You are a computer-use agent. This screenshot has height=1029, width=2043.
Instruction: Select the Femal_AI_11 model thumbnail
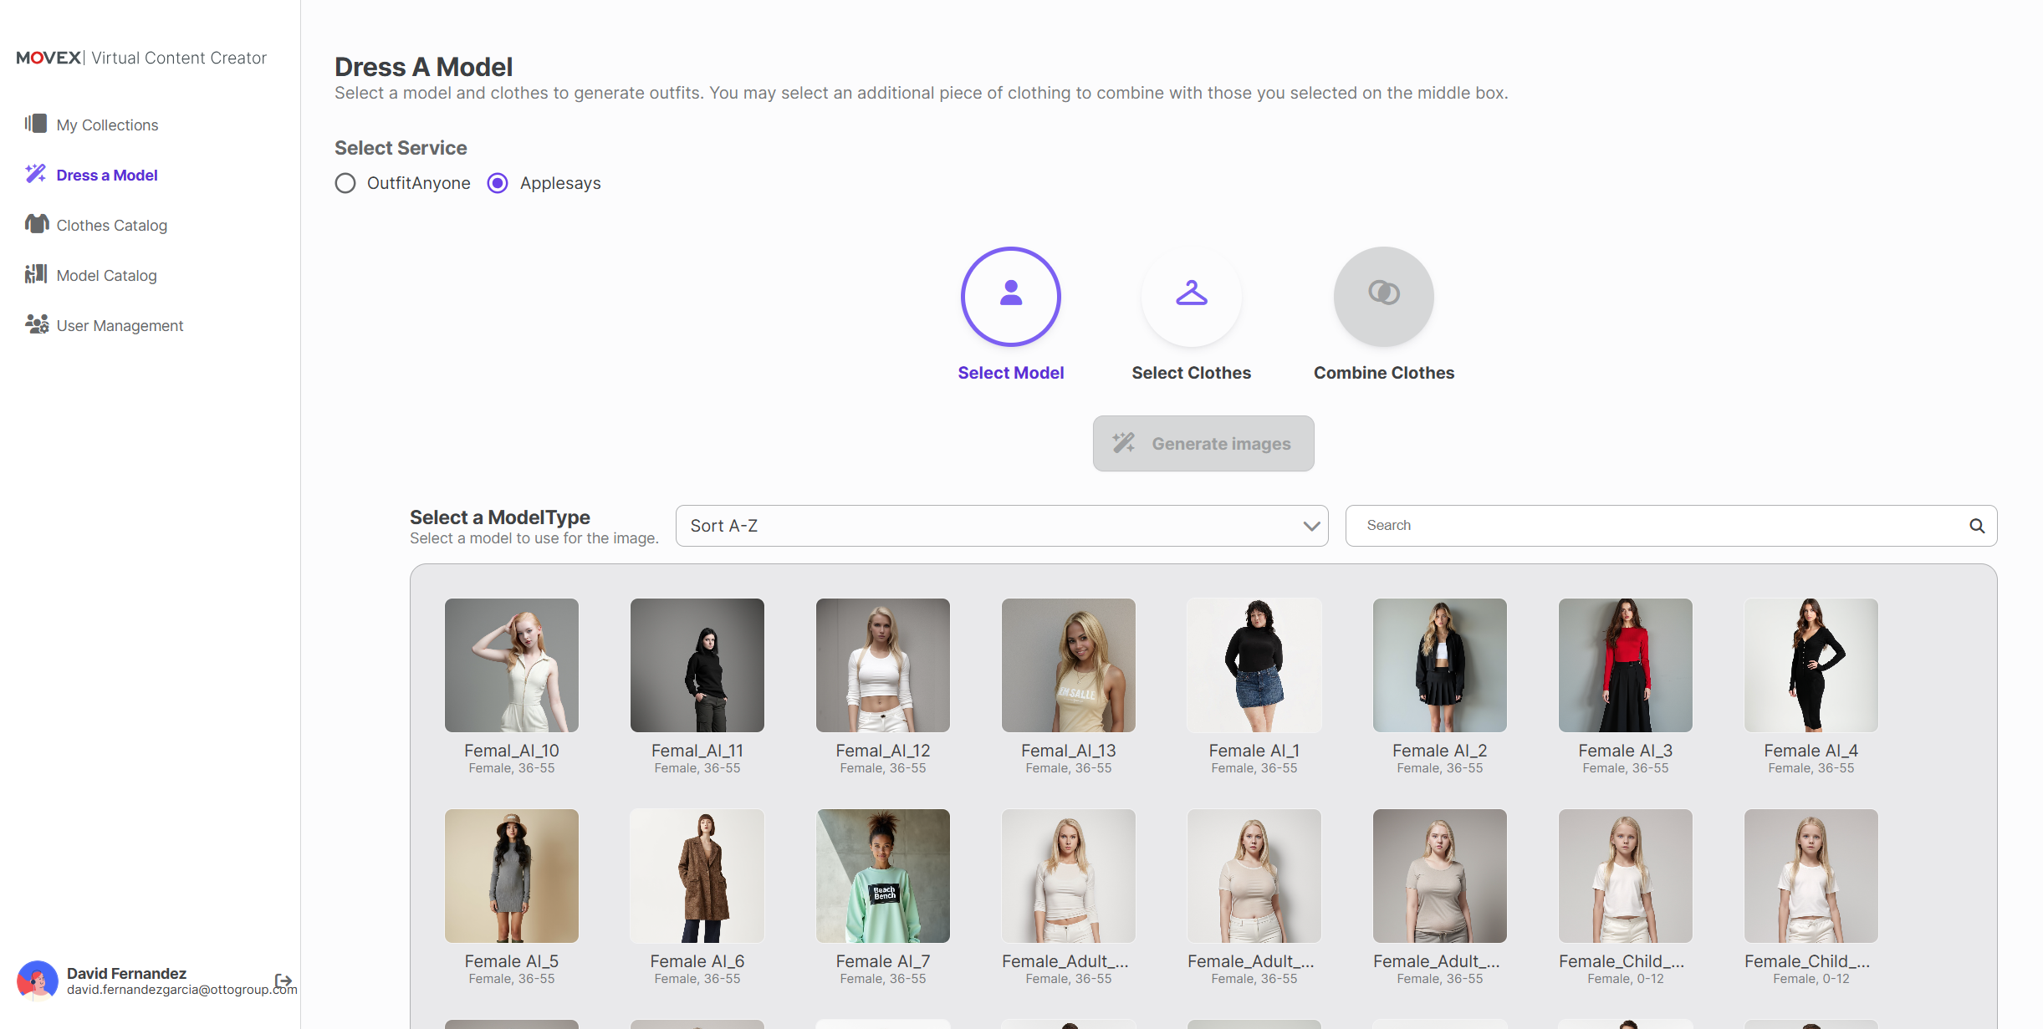click(x=697, y=665)
